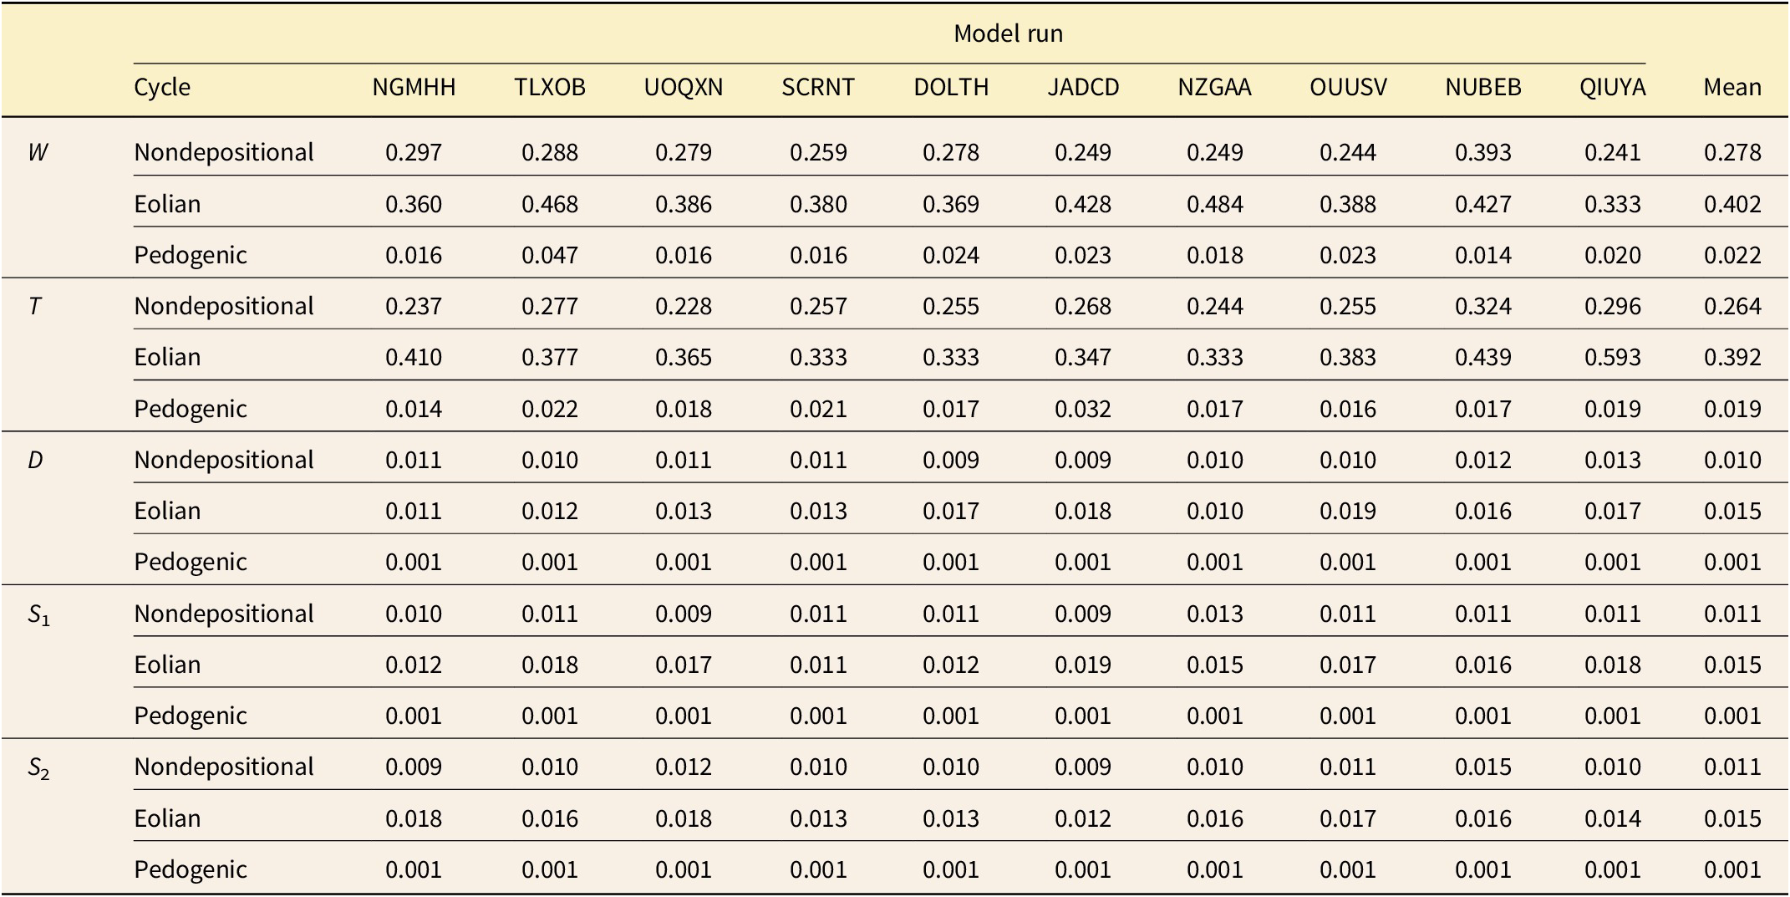The height and width of the screenshot is (897, 1790).
Task: Select the OUUSV column header
Action: click(1348, 87)
